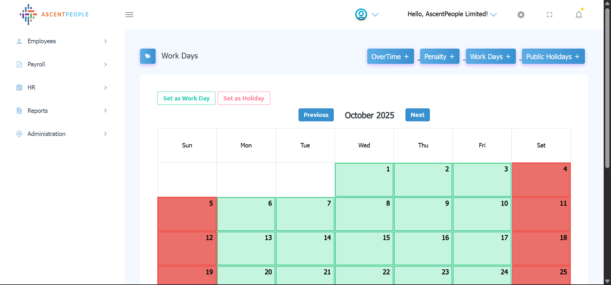Click the page scroll-down arrow
611x285 pixels.
[x=607, y=281]
